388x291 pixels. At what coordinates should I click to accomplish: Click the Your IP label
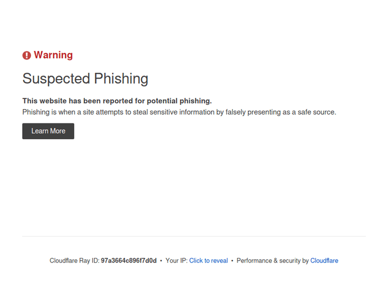click(x=176, y=261)
